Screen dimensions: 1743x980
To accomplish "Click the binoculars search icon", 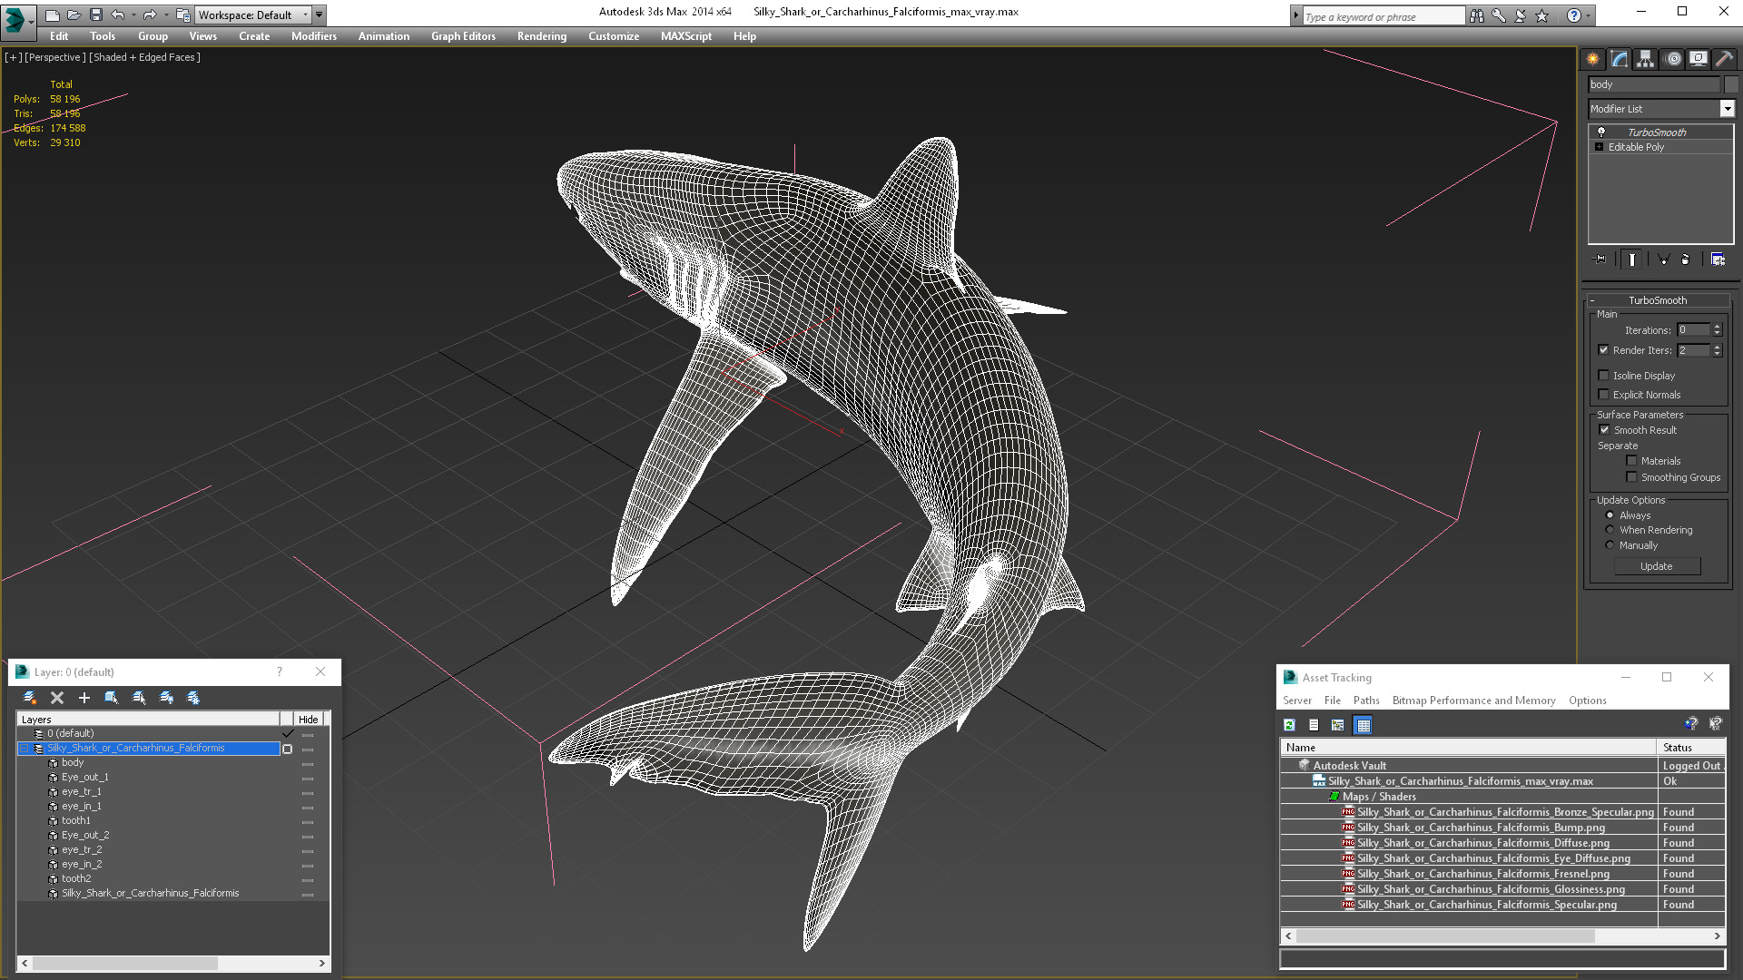I will [1477, 15].
